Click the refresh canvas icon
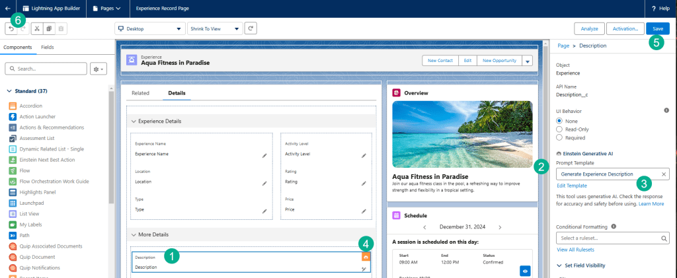This screenshot has width=677, height=278. (x=251, y=29)
